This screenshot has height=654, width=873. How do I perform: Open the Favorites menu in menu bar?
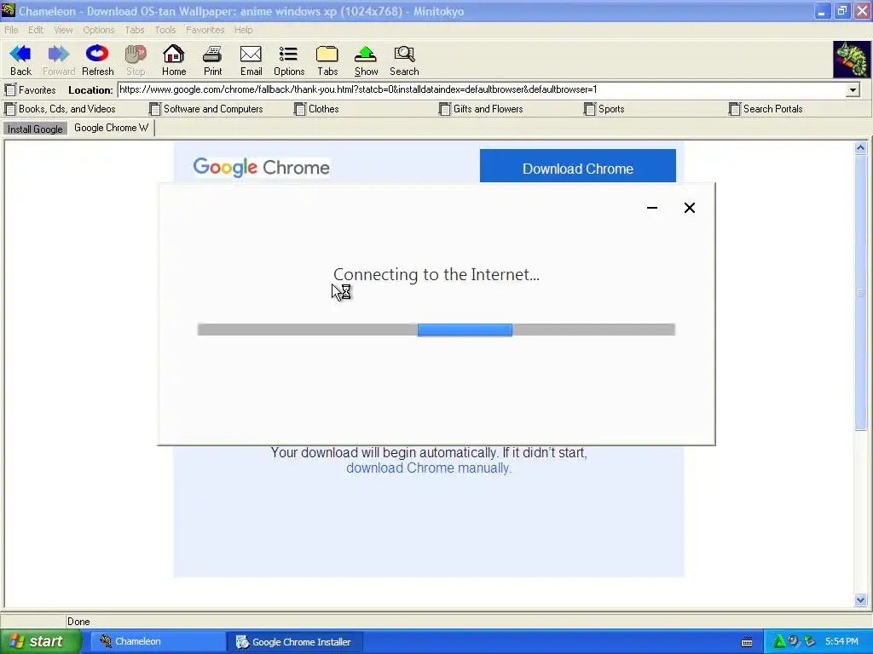(x=205, y=30)
